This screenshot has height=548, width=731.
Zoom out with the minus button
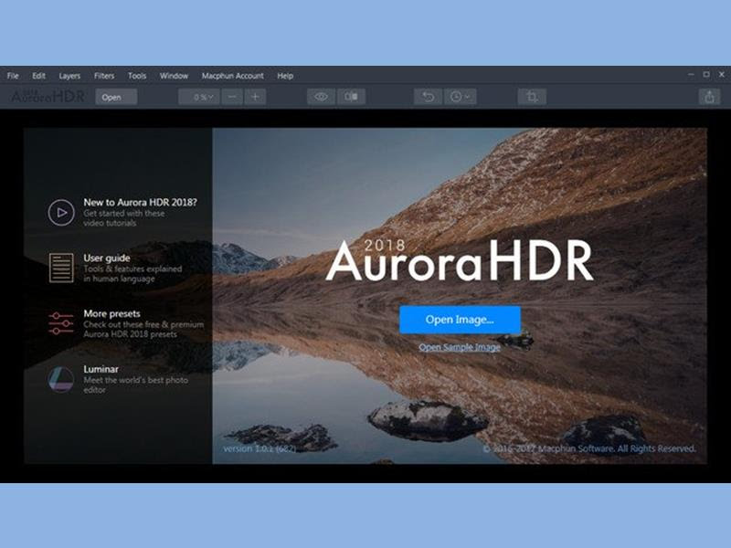coord(232,97)
